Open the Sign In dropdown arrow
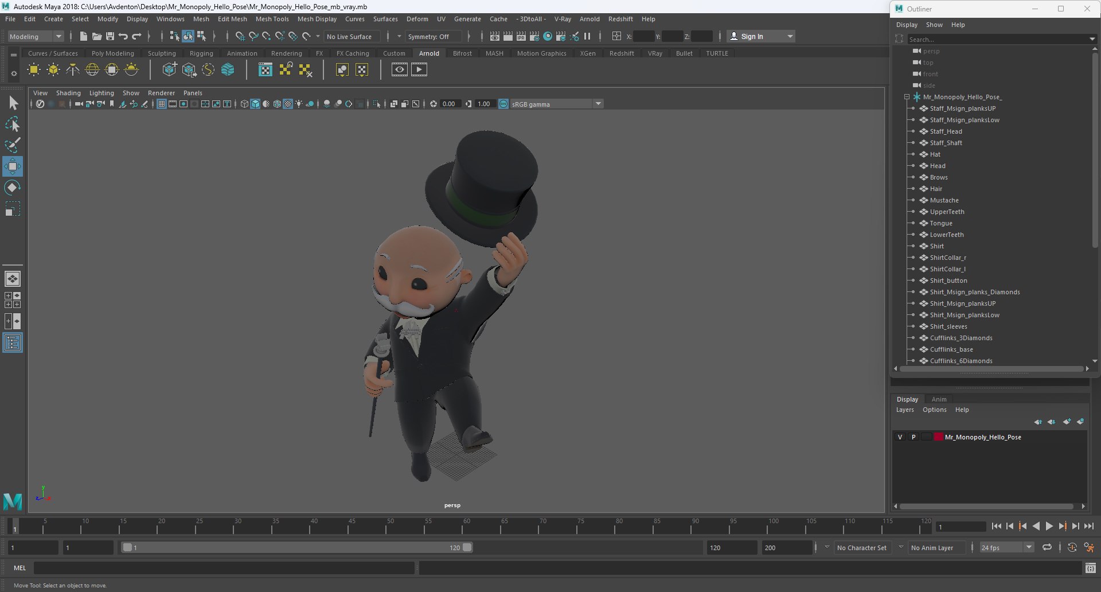 (x=790, y=36)
